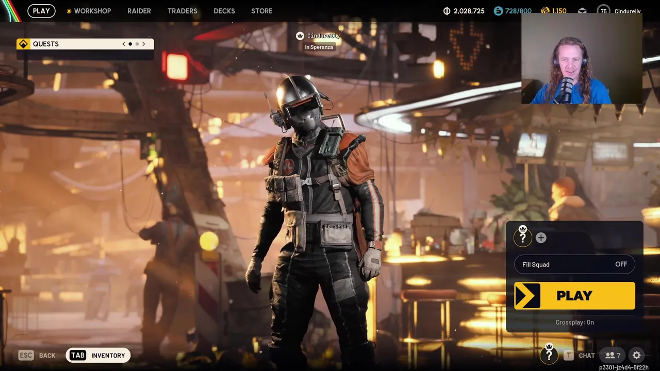Click the raider character model
This screenshot has width=660, height=371.
coord(317,216)
